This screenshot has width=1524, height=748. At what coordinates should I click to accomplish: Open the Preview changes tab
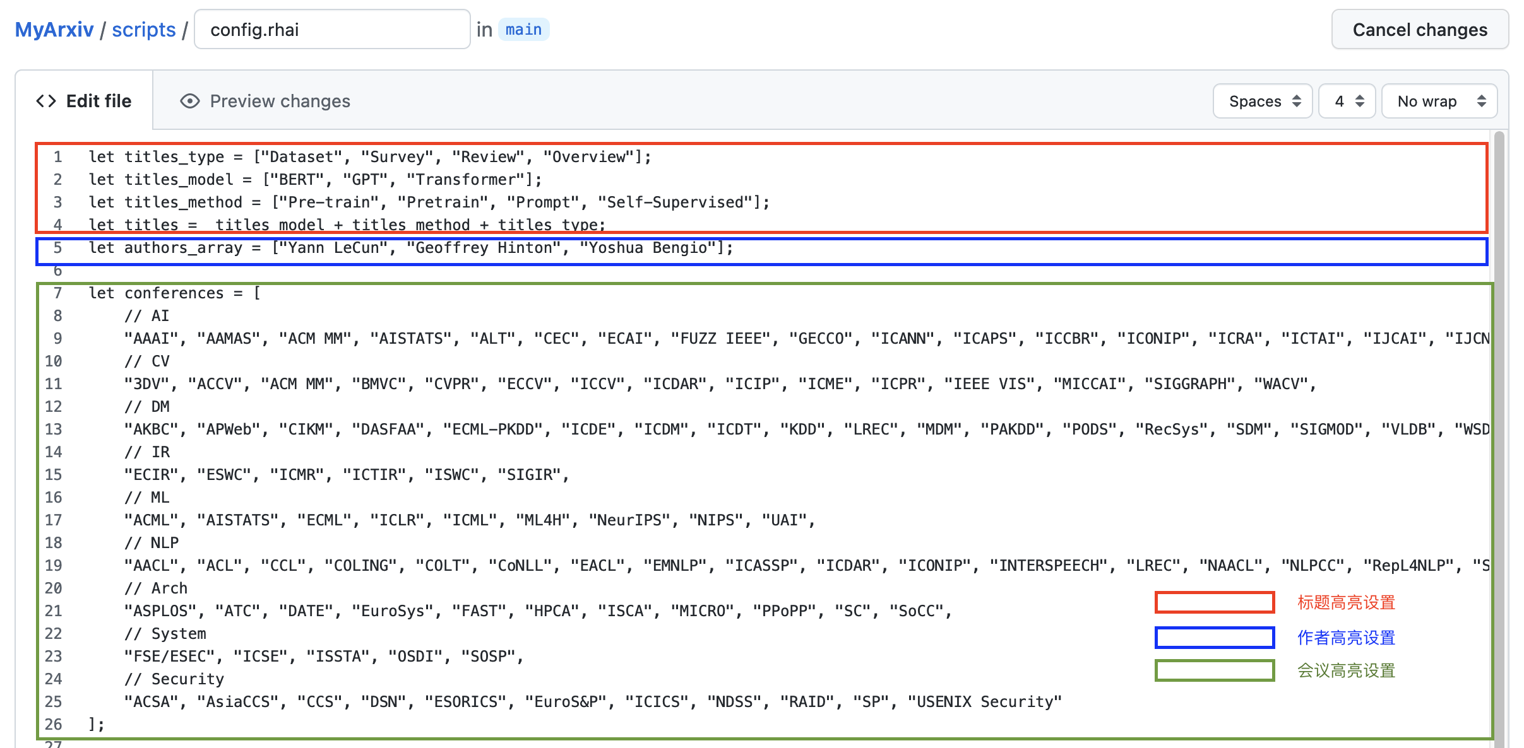click(x=265, y=101)
